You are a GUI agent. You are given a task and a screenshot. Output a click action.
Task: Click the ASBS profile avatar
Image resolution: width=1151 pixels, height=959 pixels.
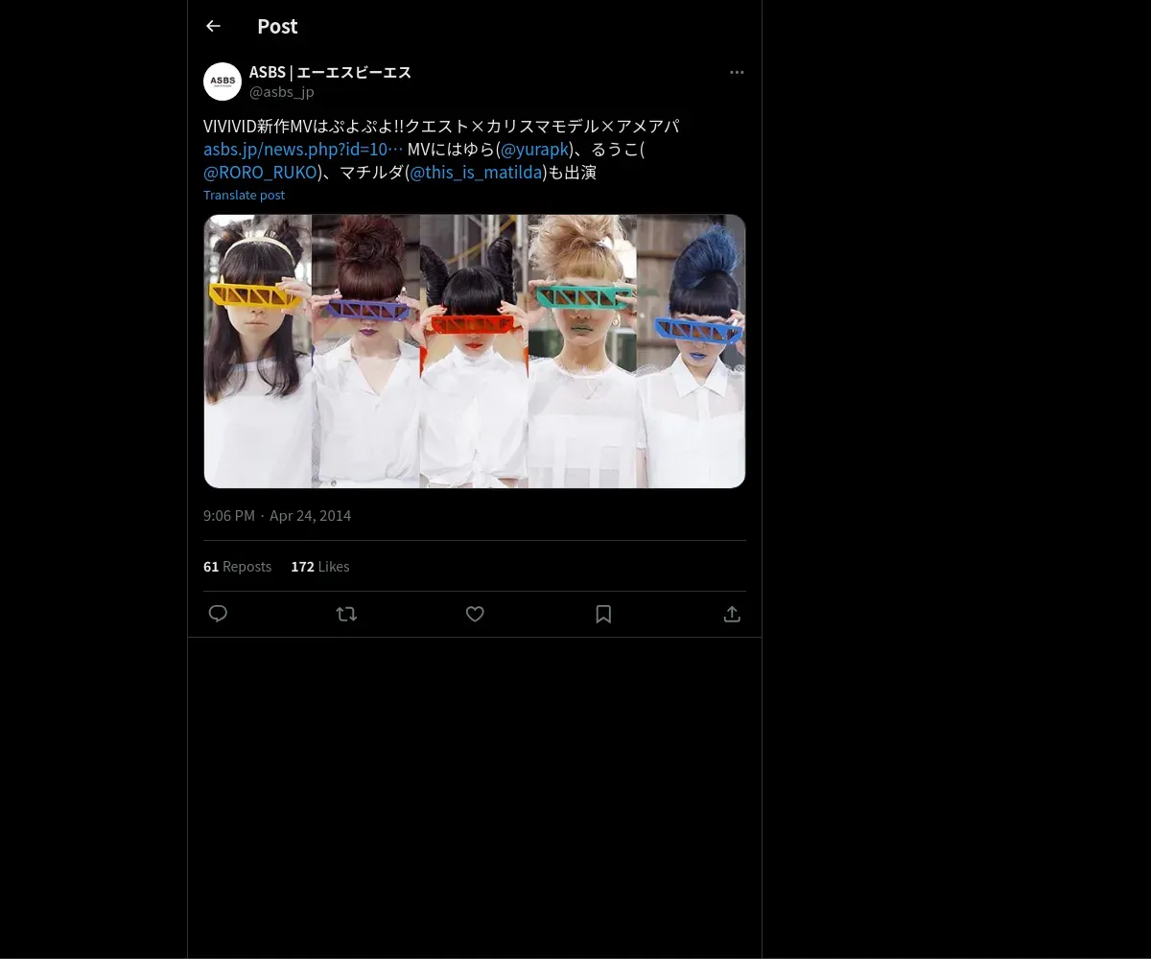pyautogui.click(x=223, y=82)
